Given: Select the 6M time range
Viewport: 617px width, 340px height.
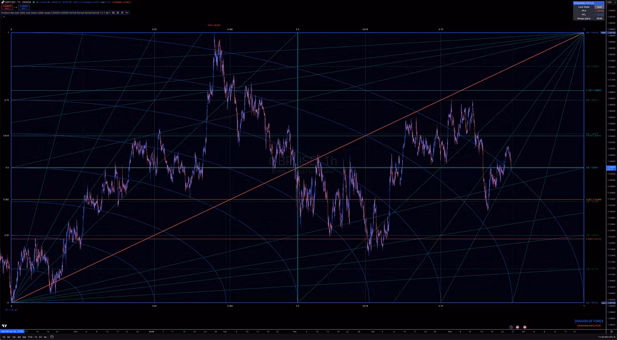Looking at the screenshot, I should 24,337.
